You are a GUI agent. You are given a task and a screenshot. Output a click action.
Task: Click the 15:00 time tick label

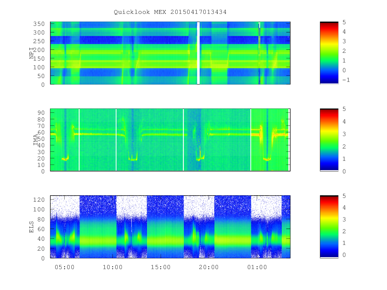(161, 267)
